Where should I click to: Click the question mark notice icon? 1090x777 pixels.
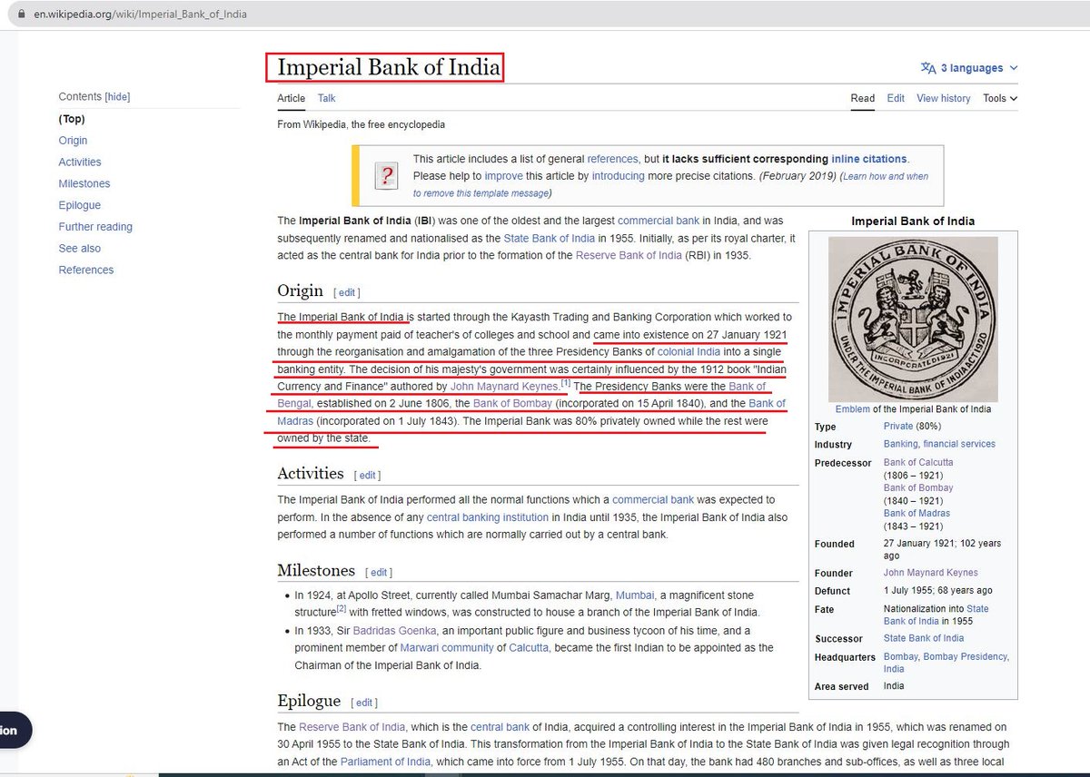click(x=387, y=175)
